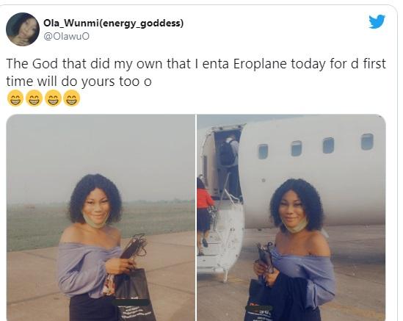Visit the @OlawuO handle link
Viewport: 403px width, 321px height.
[x=66, y=36]
